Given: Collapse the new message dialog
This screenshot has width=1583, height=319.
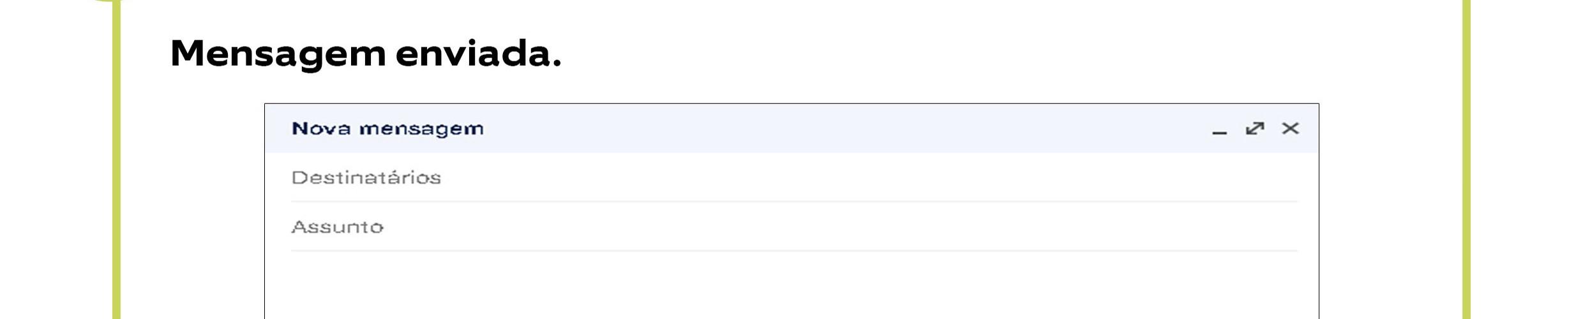Looking at the screenshot, I should [1219, 130].
